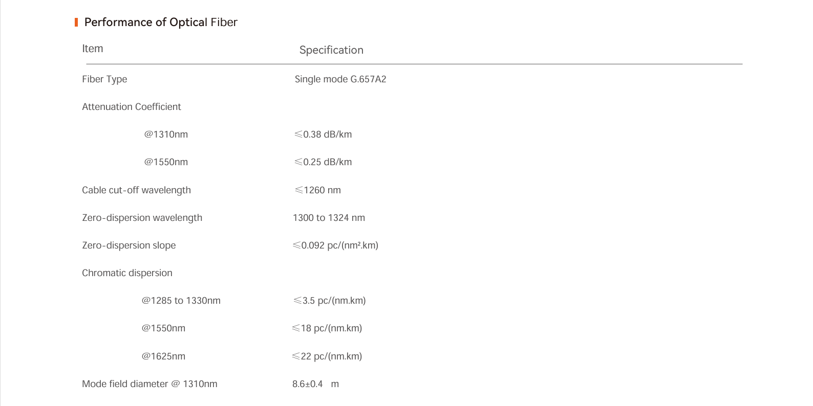
Task: Click the Specification column header
Action: coord(331,50)
